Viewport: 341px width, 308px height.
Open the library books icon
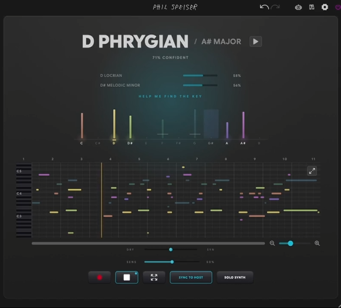tap(312, 7)
